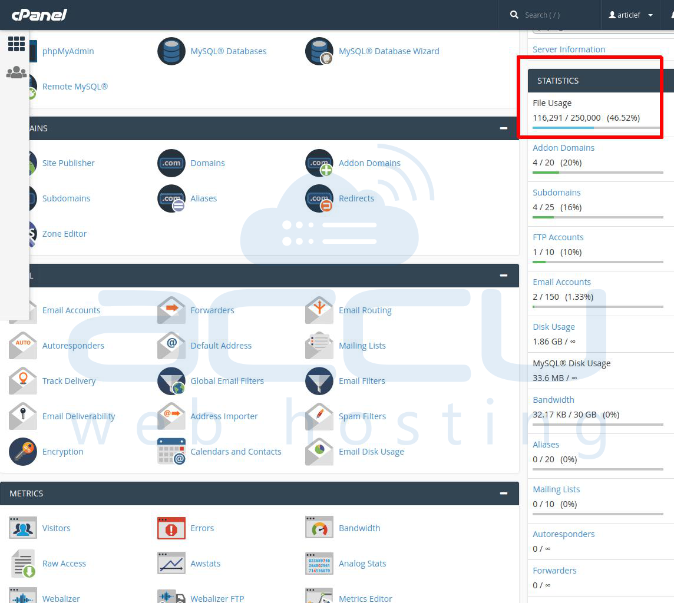Image resolution: width=674 pixels, height=603 pixels.
Task: Click the Addon Domains plus icon
Action: coord(319,163)
